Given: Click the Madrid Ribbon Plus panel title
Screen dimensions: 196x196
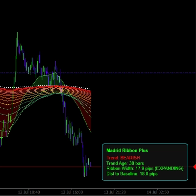Looking at the screenshot, I should click(127, 150).
